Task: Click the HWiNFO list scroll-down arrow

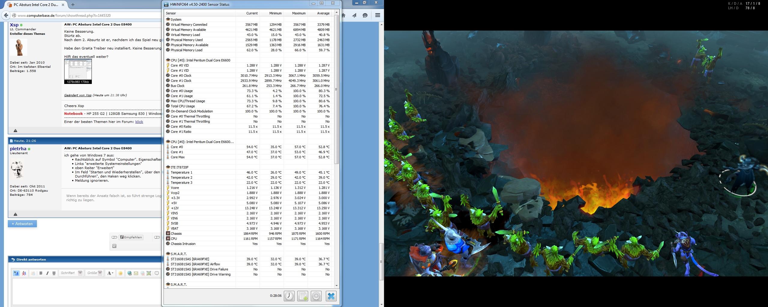Action: click(x=336, y=286)
